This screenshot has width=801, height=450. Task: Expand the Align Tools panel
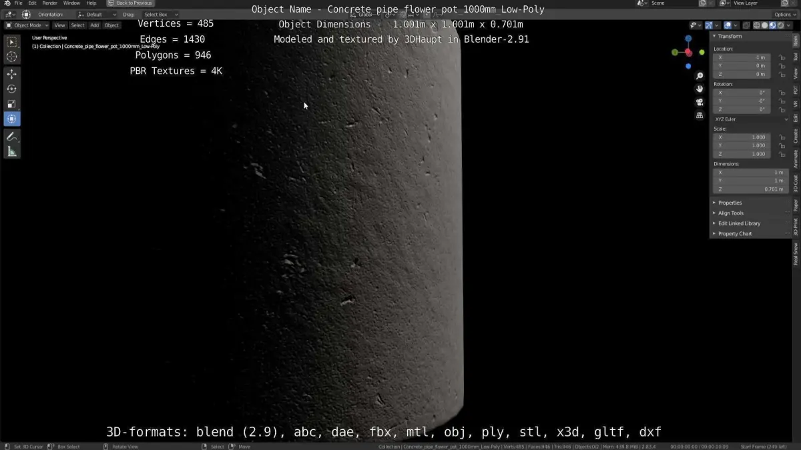pyautogui.click(x=730, y=213)
